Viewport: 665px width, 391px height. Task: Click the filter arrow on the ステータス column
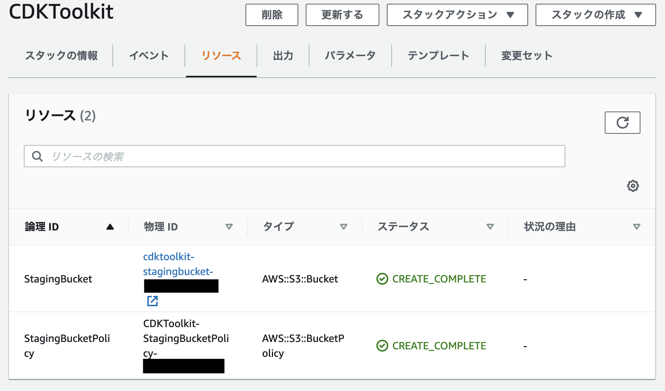491,226
